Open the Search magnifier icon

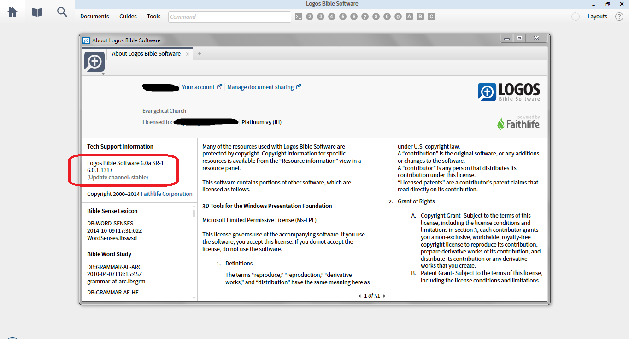tap(62, 12)
